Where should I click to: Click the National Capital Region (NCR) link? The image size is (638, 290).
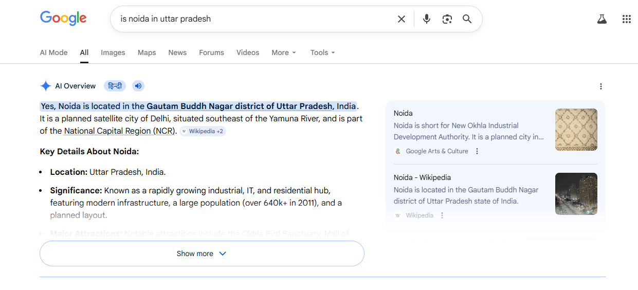click(x=119, y=131)
